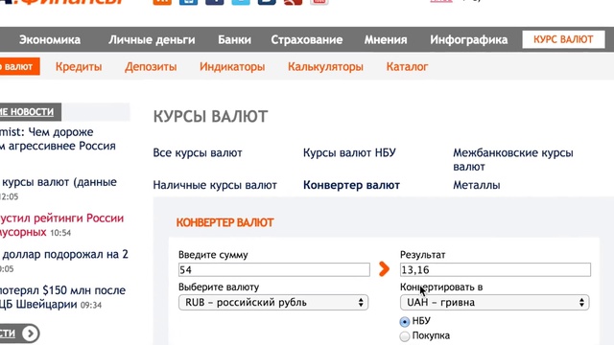Open the Мнения section

(x=386, y=39)
